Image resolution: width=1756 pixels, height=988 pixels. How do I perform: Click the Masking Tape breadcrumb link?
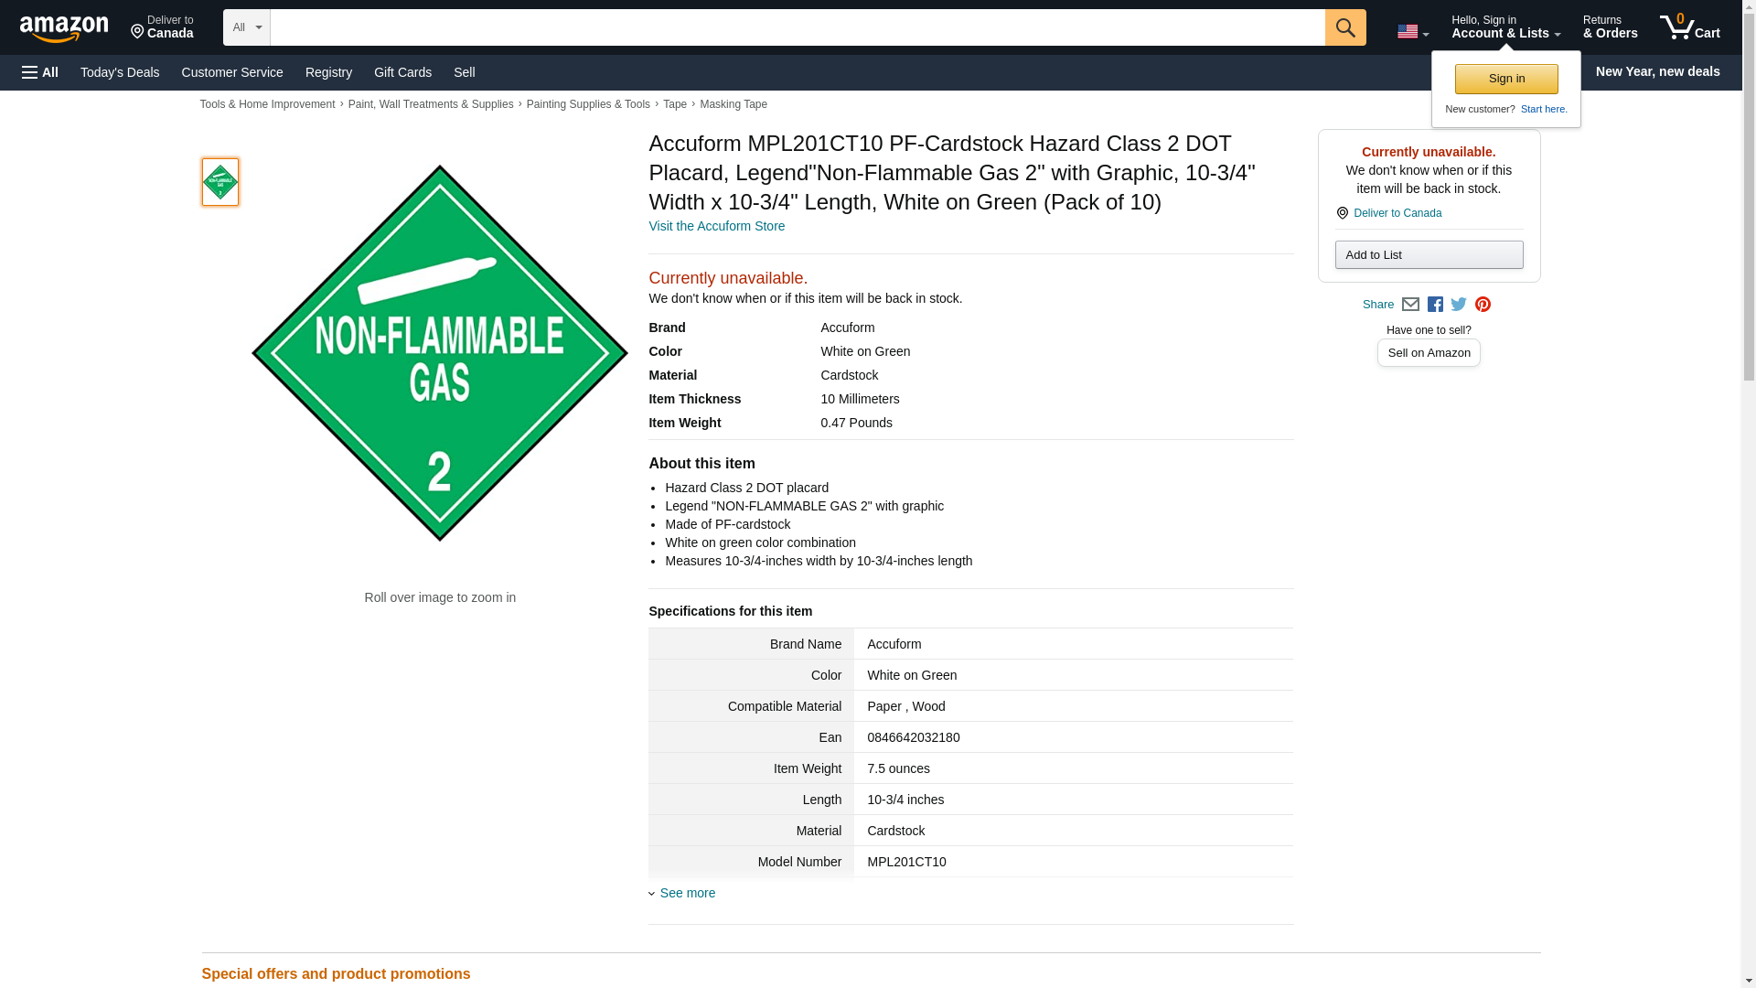(x=733, y=104)
